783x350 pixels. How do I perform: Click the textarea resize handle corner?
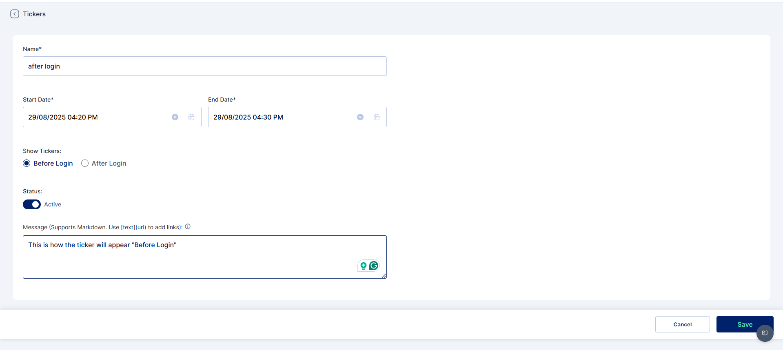pyautogui.click(x=384, y=276)
